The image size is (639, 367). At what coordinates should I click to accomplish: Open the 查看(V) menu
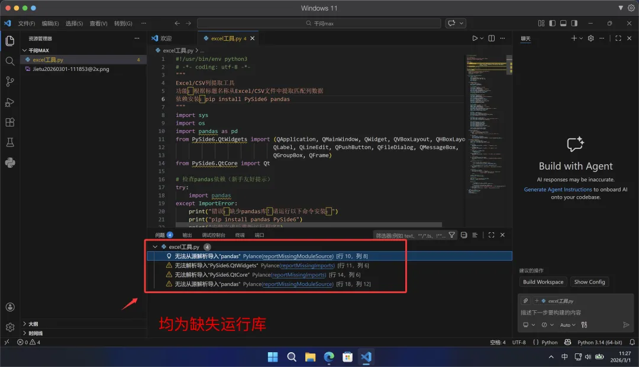(x=98, y=23)
